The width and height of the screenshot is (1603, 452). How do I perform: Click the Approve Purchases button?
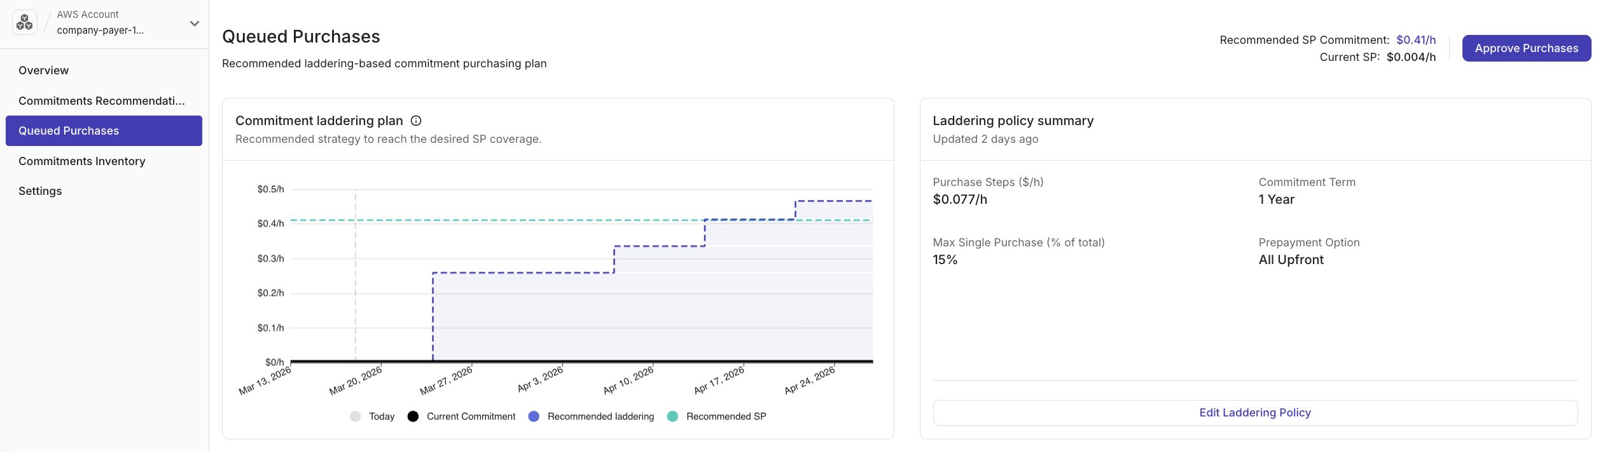coord(1527,48)
